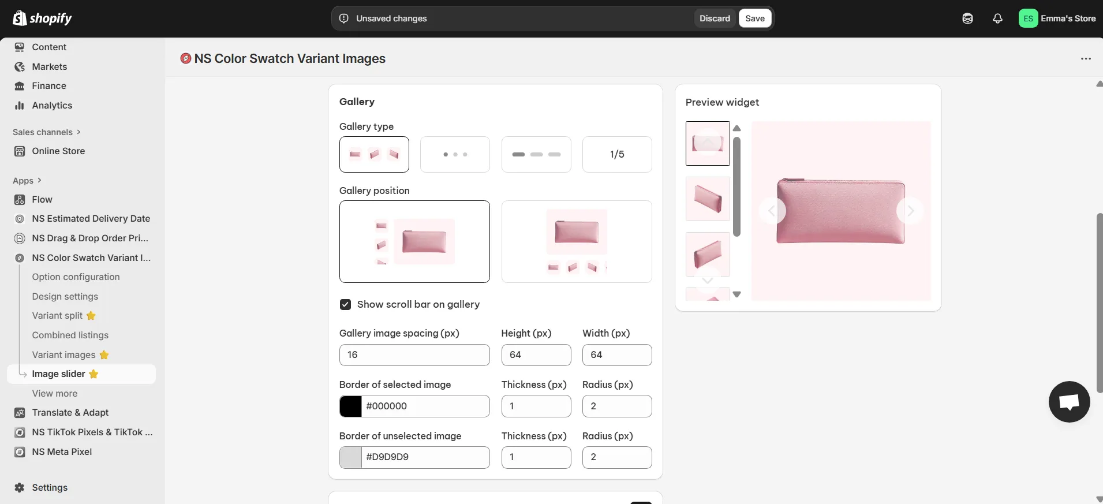
Task: Discard the unsaved changes
Action: tap(715, 18)
